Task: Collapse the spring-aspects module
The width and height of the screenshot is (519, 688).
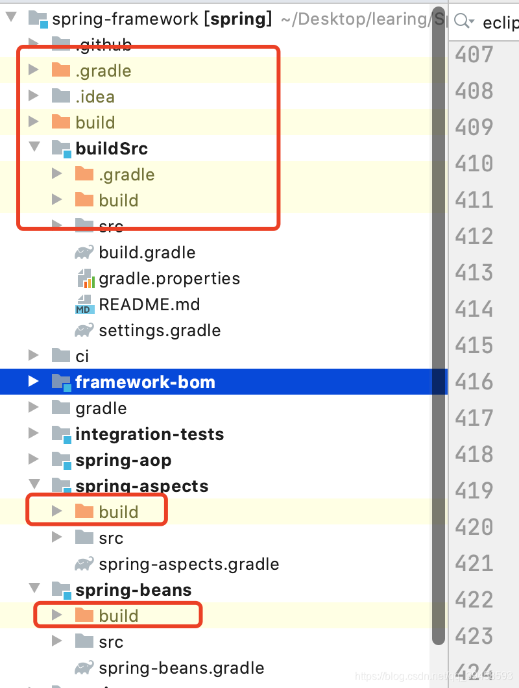Action: tap(34, 484)
